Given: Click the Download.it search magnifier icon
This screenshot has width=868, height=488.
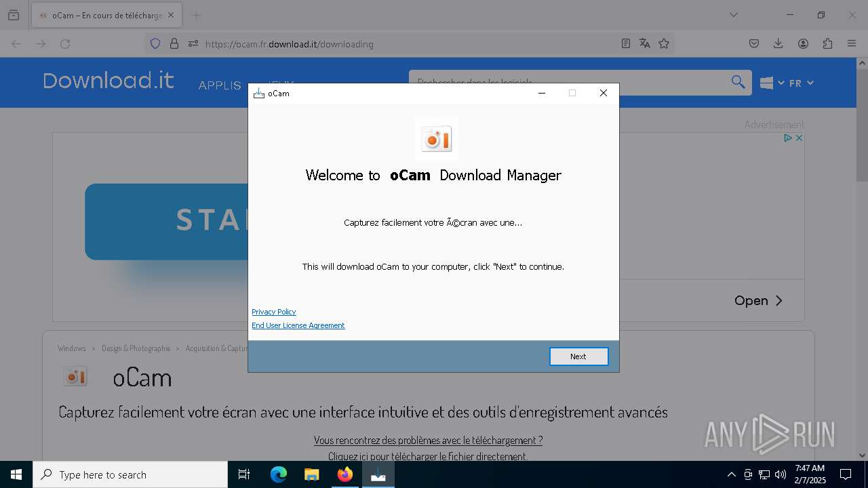Looking at the screenshot, I should point(738,82).
